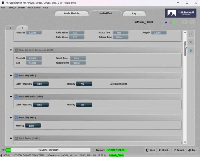Open the Downloader menu
This screenshot has height=157, width=200.
click(34, 8)
